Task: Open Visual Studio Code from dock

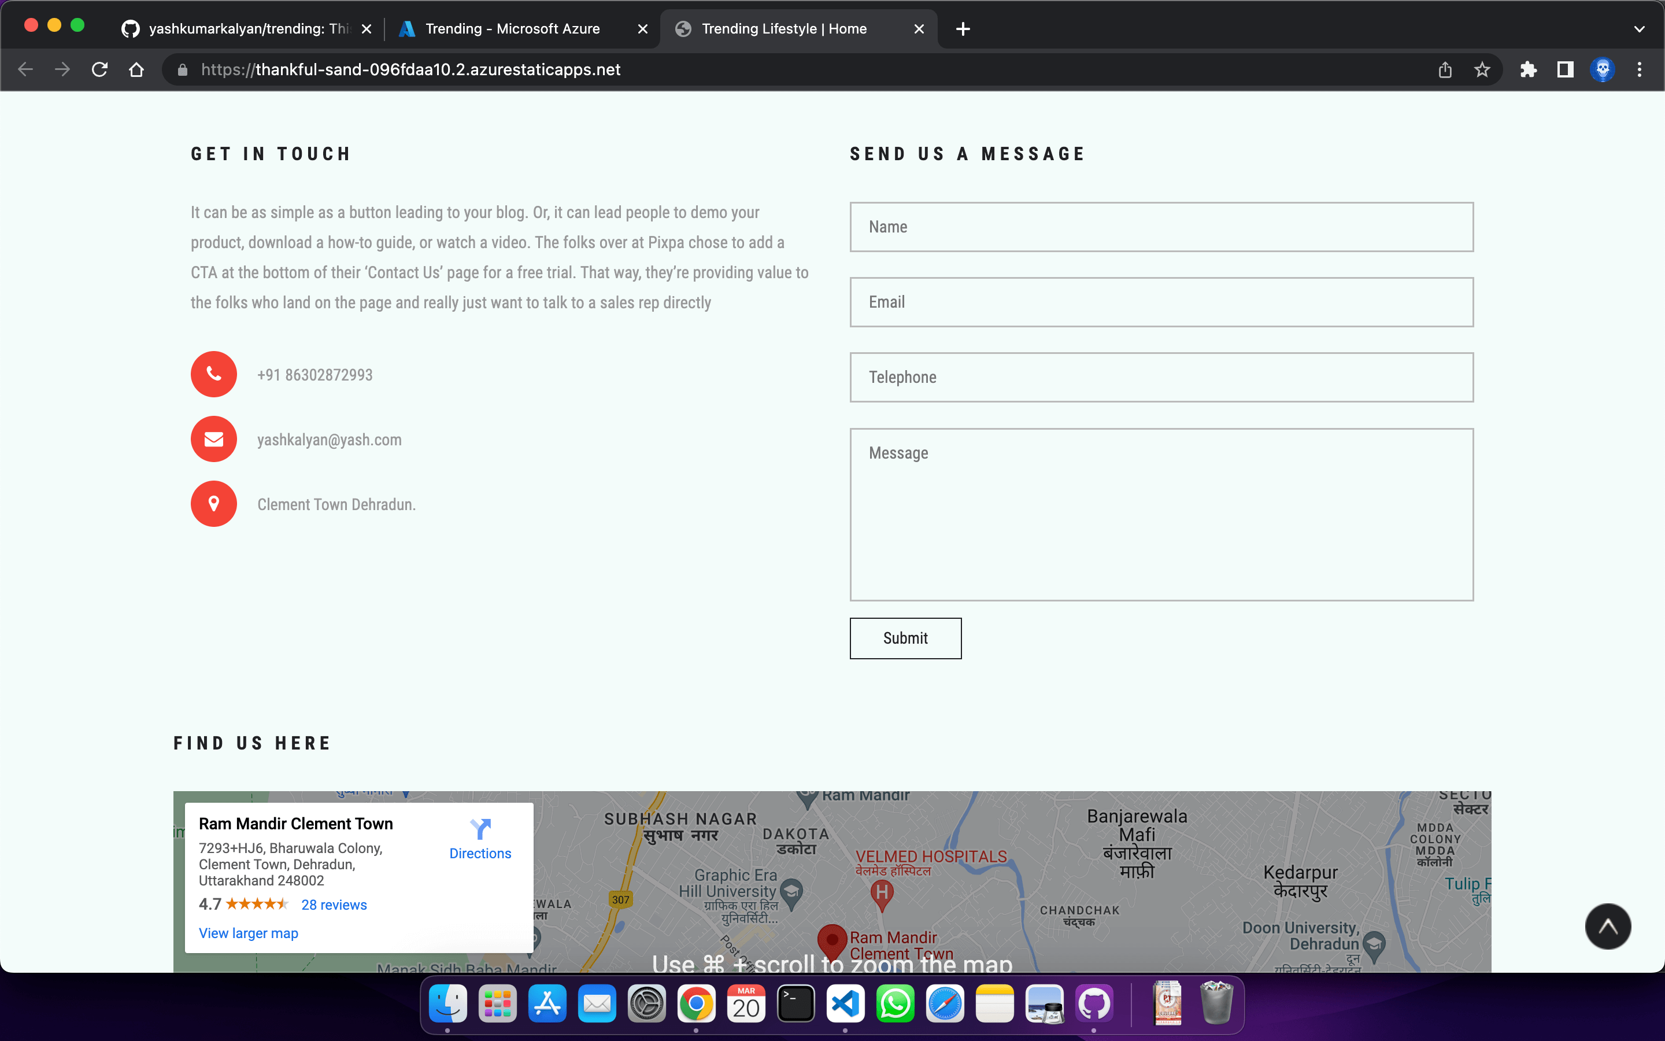Action: click(x=845, y=1005)
